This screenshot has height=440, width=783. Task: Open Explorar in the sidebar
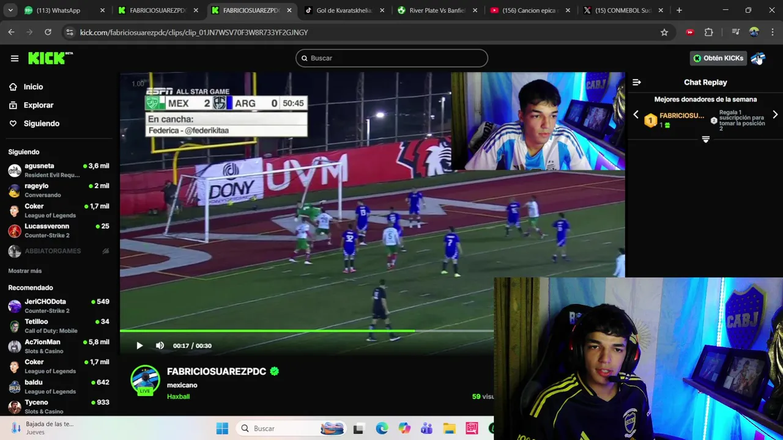pos(39,105)
